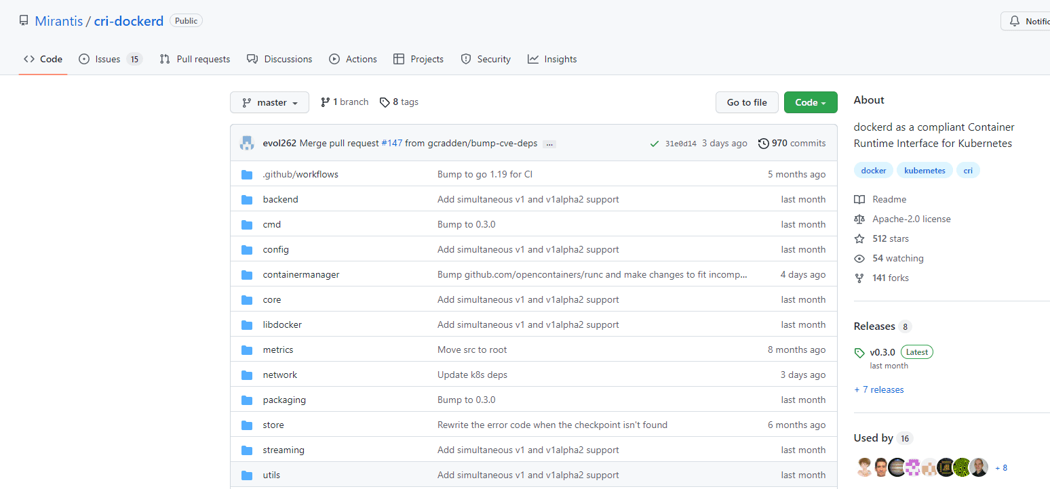1050x489 pixels.
Task: Open commit 'Move src to root'
Action: point(472,349)
